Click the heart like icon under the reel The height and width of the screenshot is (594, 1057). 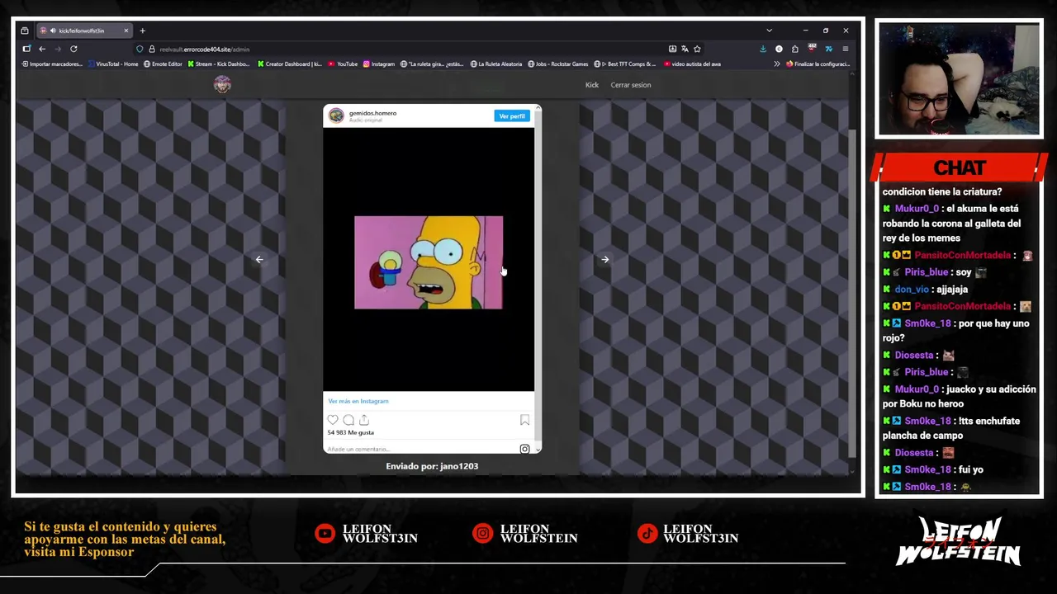pyautogui.click(x=333, y=420)
